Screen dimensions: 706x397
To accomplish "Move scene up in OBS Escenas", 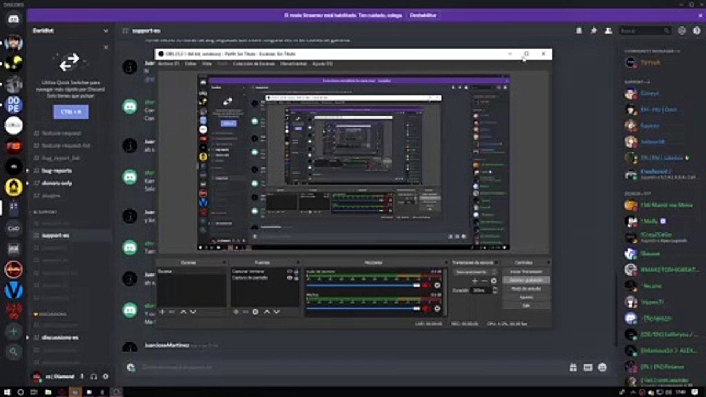I will pyautogui.click(x=184, y=312).
